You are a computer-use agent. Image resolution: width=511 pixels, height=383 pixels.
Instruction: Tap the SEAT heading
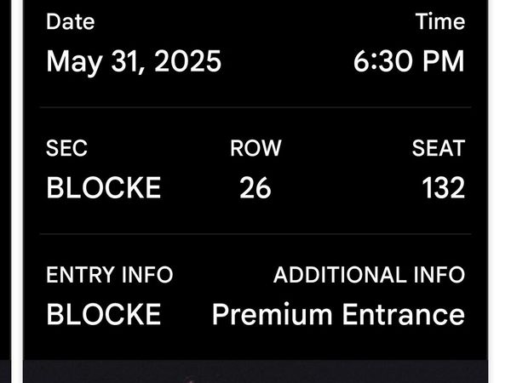pyautogui.click(x=439, y=148)
